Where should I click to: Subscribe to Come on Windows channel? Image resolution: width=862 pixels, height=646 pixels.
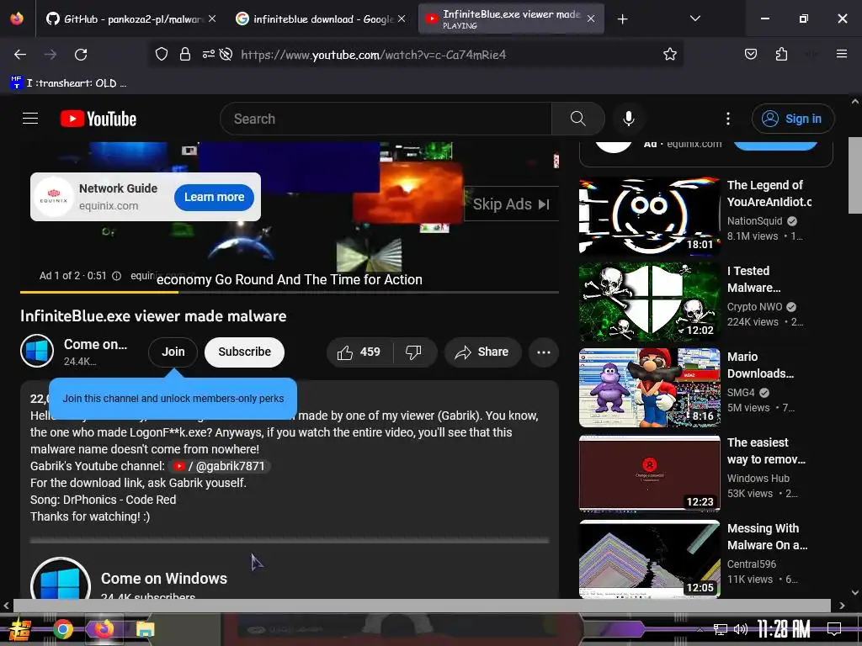(x=245, y=352)
